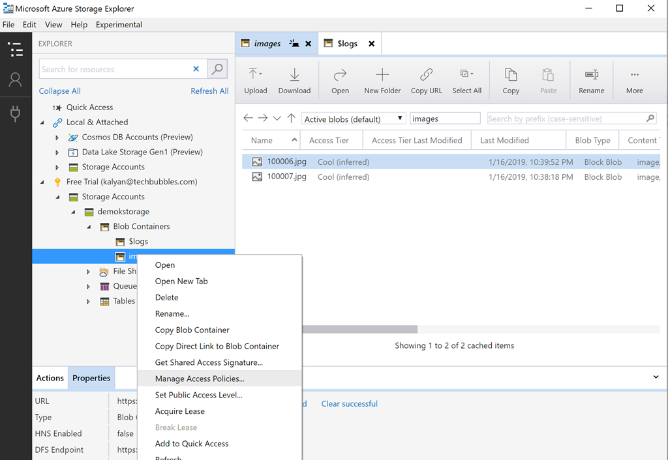668x460 pixels.
Task: Navigate back with the left arrow
Action: pyautogui.click(x=248, y=118)
